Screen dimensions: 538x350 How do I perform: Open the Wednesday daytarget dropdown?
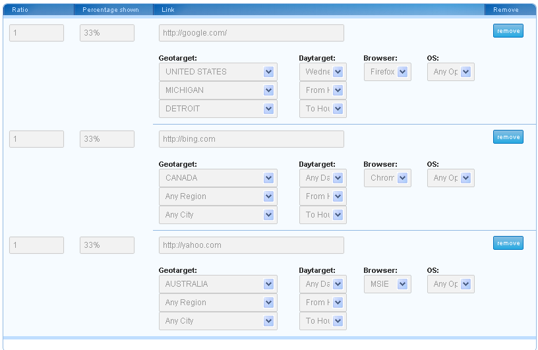(323, 72)
